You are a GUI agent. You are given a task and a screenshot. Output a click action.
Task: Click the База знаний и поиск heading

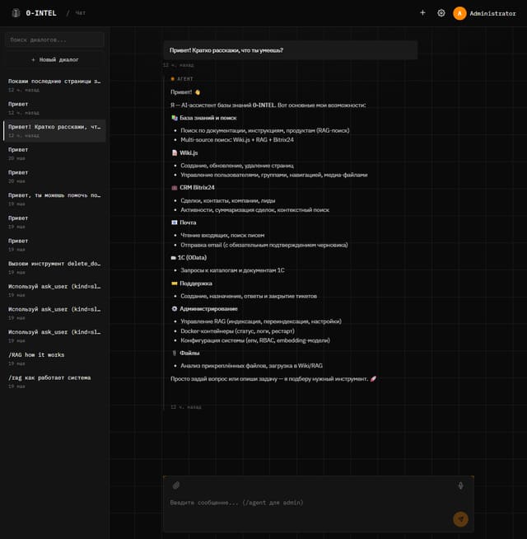(208, 118)
